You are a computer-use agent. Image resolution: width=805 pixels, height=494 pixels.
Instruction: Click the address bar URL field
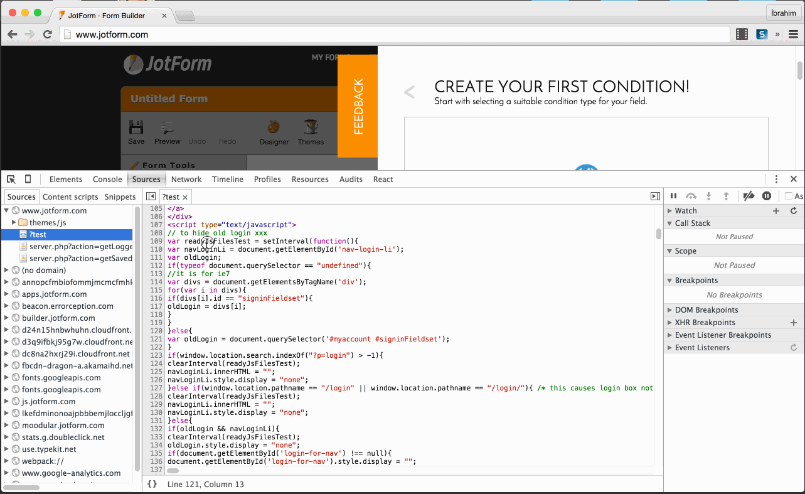(395, 35)
